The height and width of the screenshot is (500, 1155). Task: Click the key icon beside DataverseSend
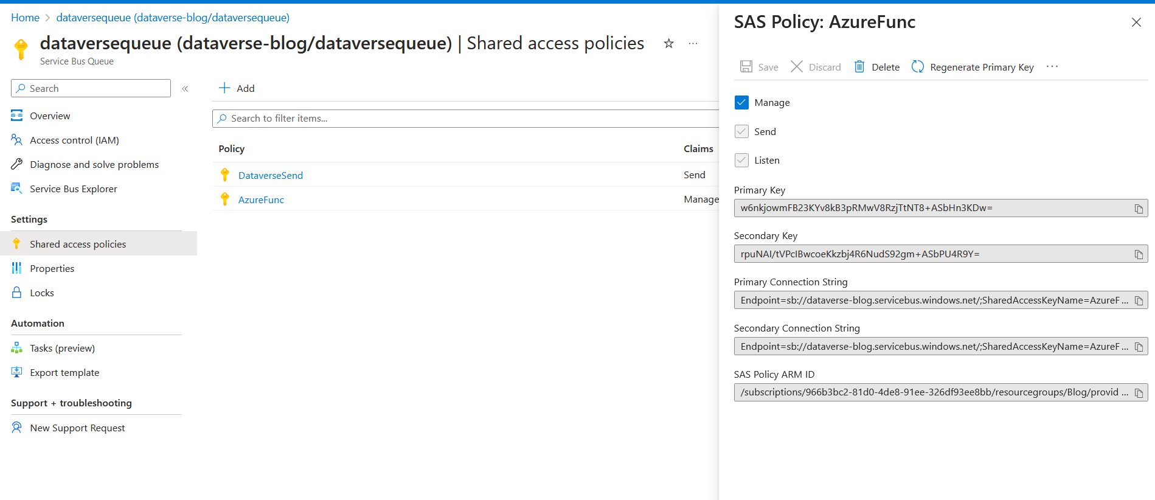point(225,175)
